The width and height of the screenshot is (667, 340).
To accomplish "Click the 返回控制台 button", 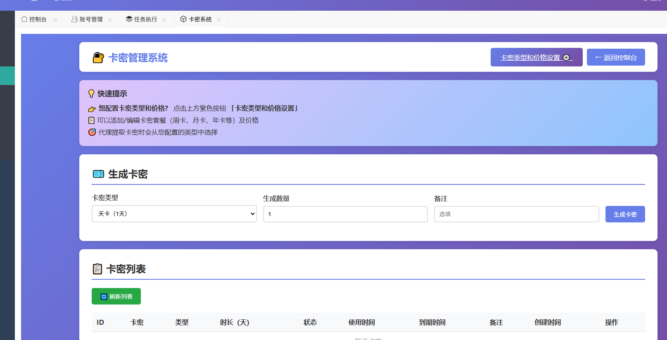I will (x=616, y=57).
